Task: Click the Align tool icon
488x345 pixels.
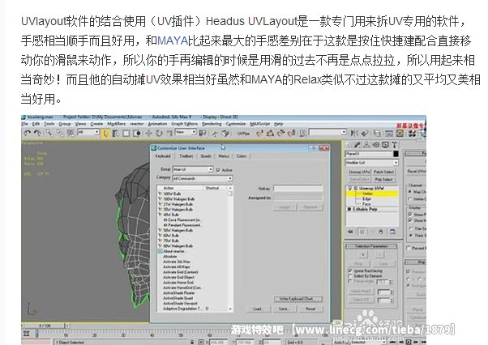Action: click(365, 134)
